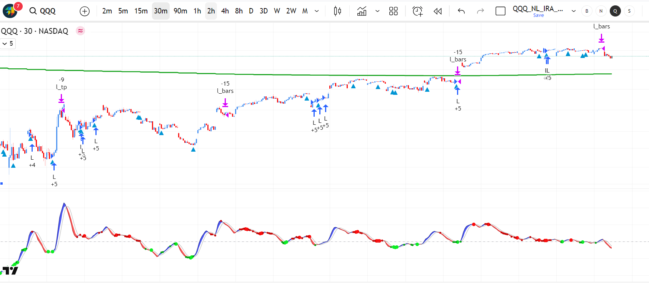Select the 2m timeframe
The image size is (649, 286).
(x=107, y=11)
